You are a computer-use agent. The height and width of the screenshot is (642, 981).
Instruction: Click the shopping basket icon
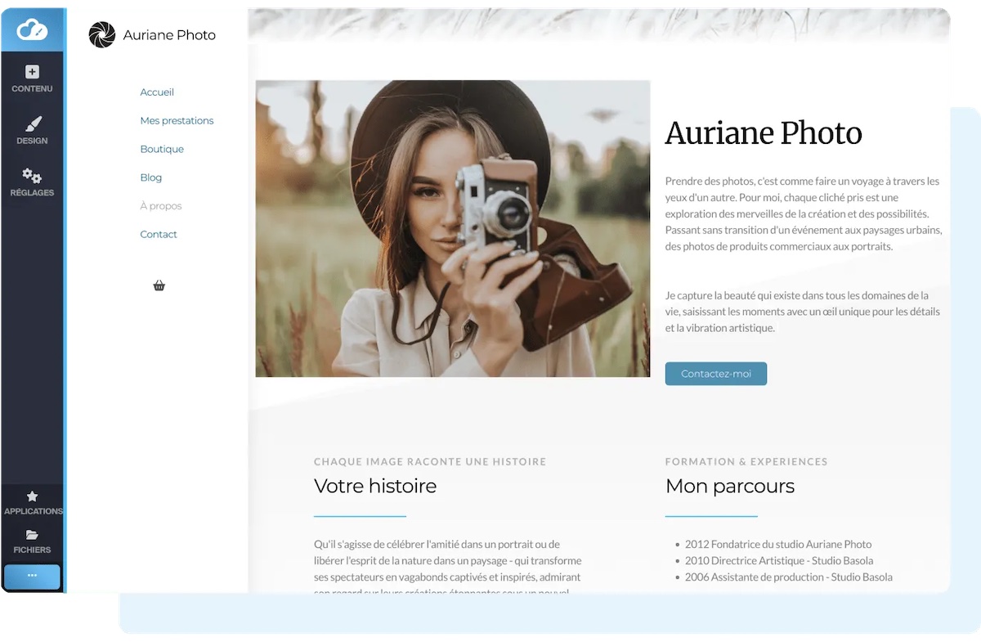[x=159, y=285]
